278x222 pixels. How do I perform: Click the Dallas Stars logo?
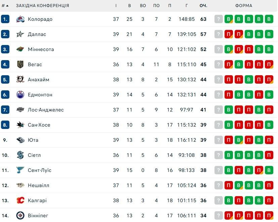point(21,34)
